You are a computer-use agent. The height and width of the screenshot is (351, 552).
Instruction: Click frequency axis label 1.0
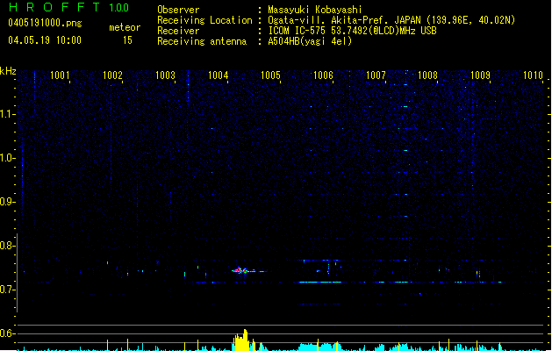pyautogui.click(x=7, y=158)
